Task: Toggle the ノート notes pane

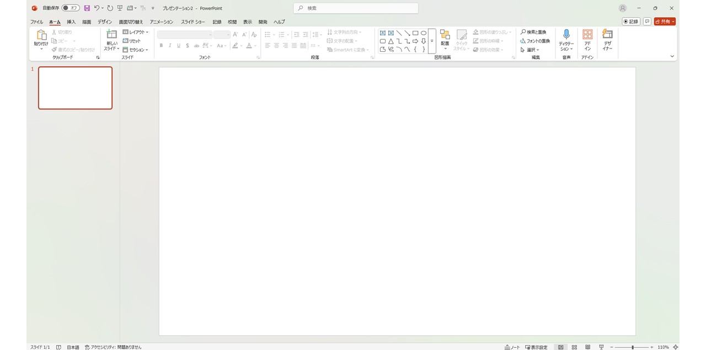Action: (x=512, y=347)
